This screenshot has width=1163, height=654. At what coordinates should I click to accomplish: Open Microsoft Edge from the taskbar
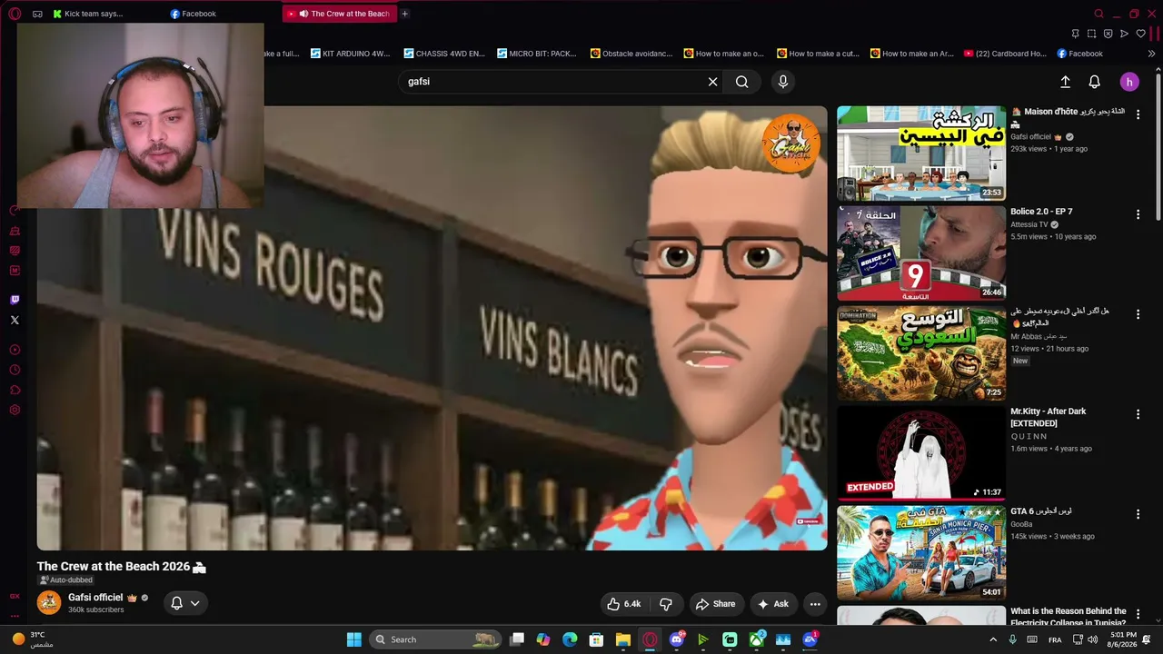point(570,639)
